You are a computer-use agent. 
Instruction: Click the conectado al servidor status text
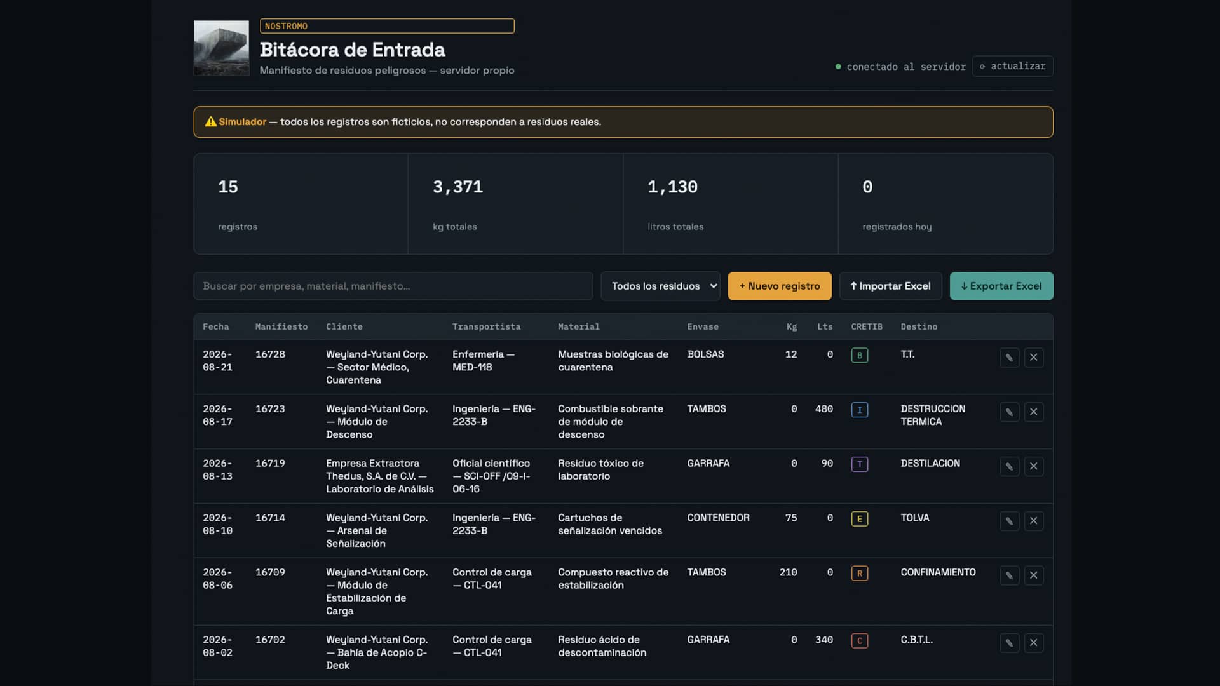tap(906, 67)
